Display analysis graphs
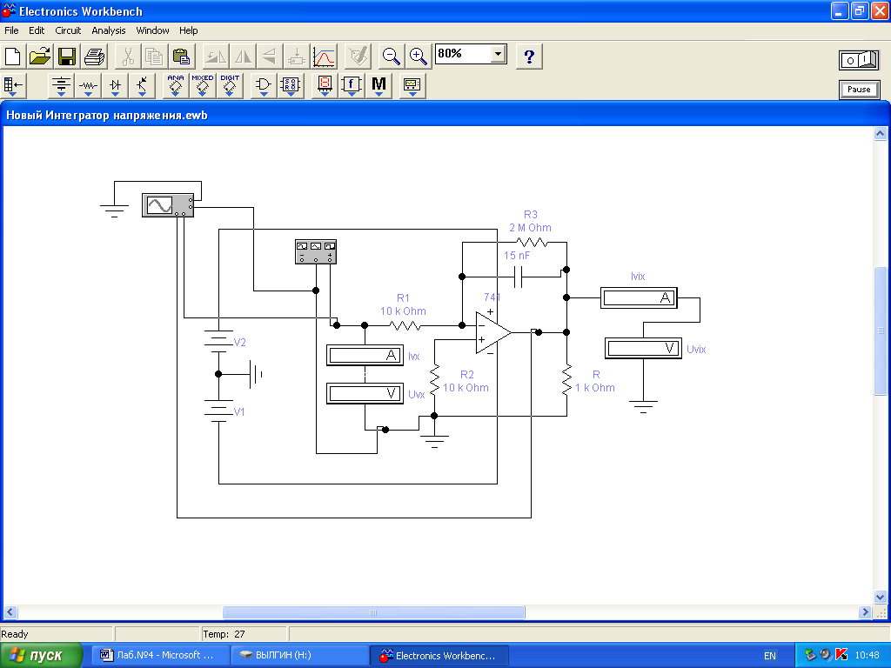The width and height of the screenshot is (891, 668). [x=324, y=57]
